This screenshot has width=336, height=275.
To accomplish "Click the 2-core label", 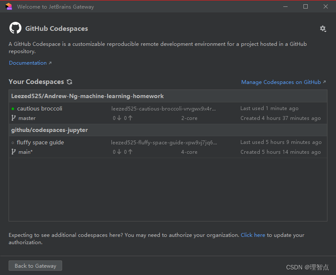I will point(189,118).
